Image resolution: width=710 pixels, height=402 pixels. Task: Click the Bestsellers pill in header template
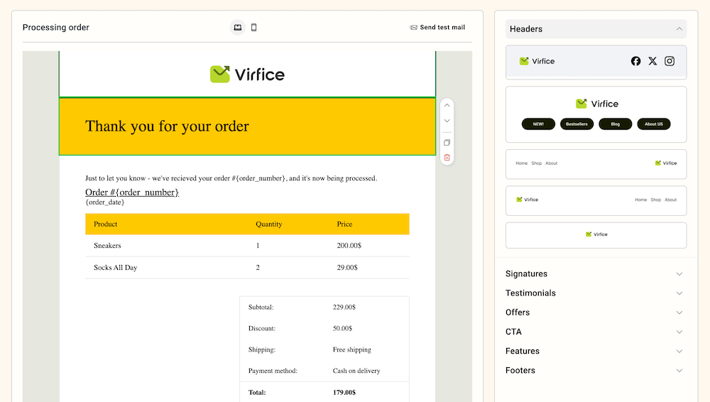(x=577, y=124)
